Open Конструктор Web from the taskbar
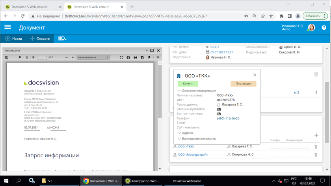This screenshot has width=331, height=186. [142, 181]
